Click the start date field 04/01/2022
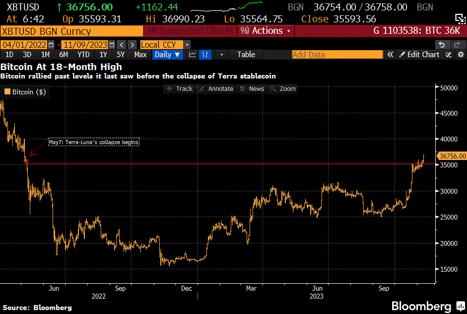Screen dimensions: 467x314 click(x=24, y=45)
